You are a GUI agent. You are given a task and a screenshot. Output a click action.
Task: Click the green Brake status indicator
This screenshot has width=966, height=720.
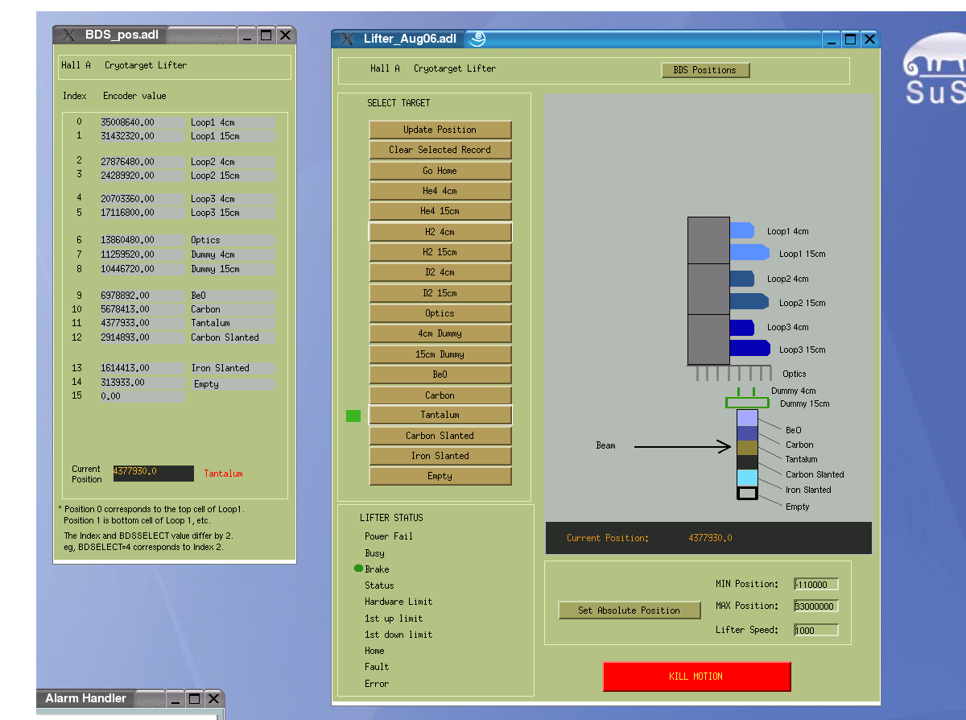tap(358, 569)
